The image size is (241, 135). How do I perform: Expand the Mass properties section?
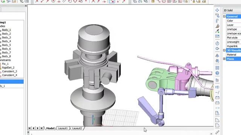[x=224, y=59]
